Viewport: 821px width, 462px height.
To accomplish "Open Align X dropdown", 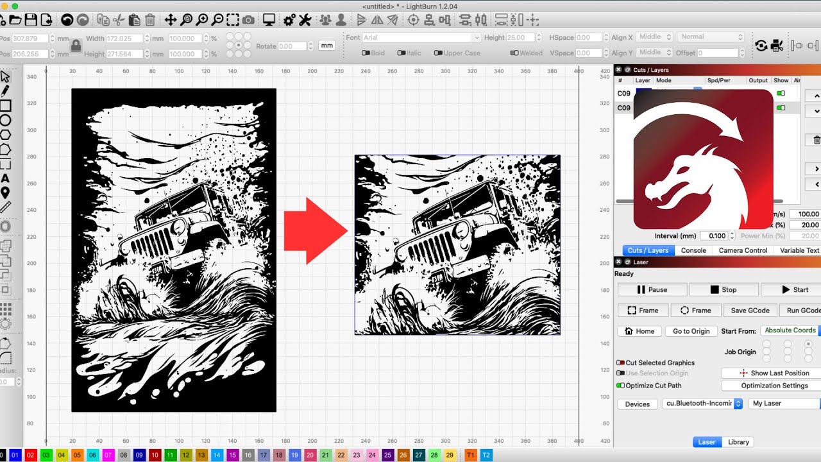I will click(x=655, y=37).
